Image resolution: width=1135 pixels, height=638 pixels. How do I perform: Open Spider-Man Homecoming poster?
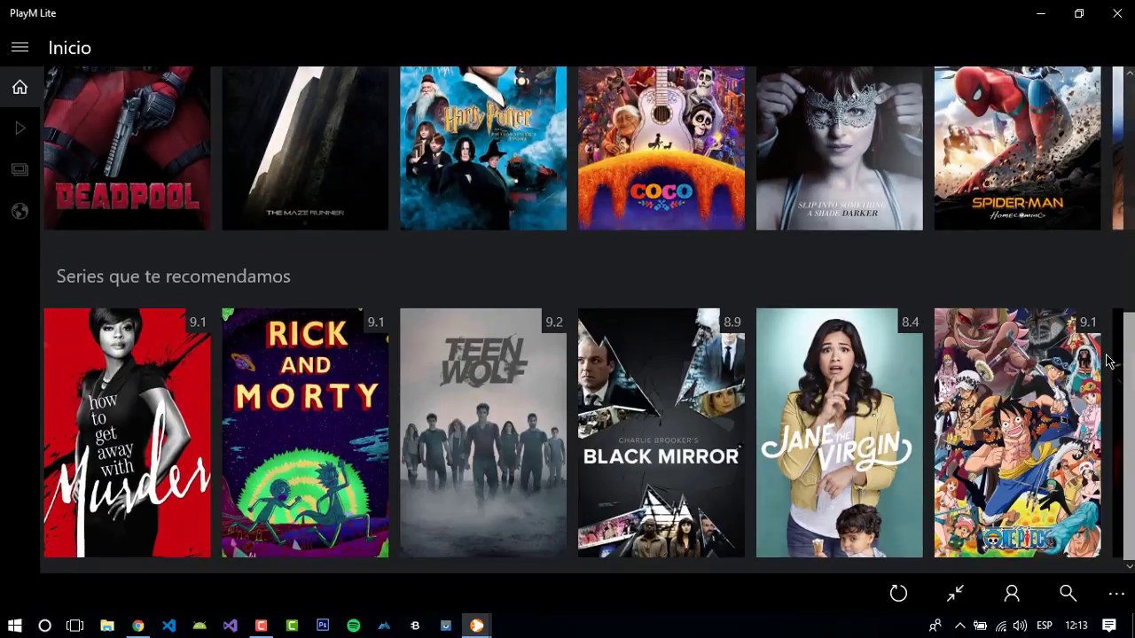[x=1018, y=148]
